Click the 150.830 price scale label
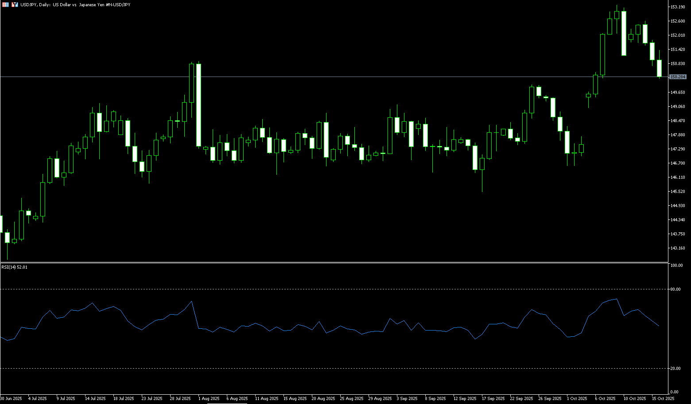This screenshot has width=691, height=404. (678, 64)
